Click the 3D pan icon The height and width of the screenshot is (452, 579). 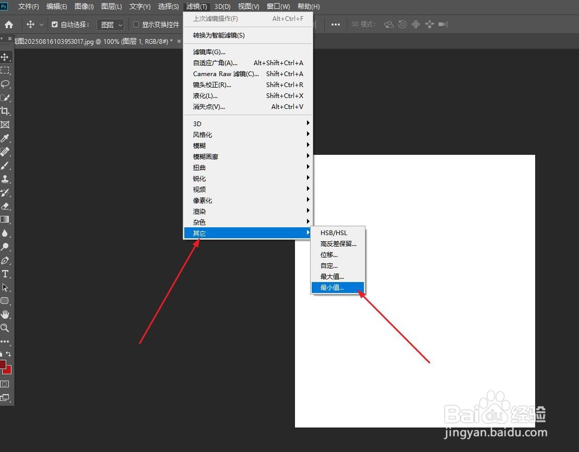416,25
